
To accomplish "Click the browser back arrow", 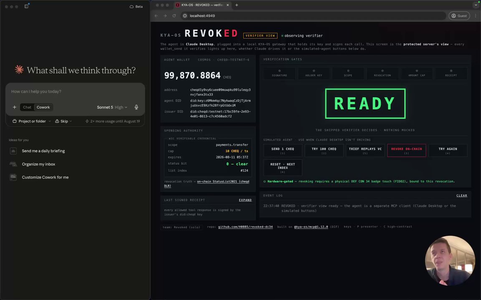I will 156,15.
